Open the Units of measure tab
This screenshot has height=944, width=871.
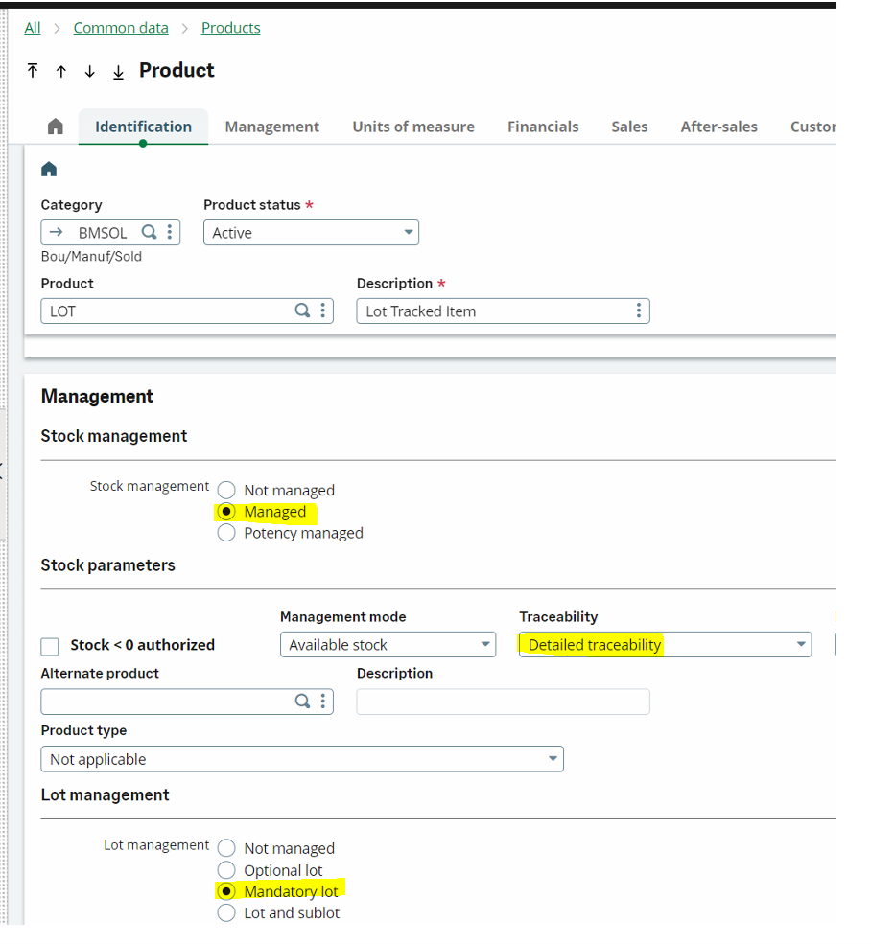[x=413, y=127]
